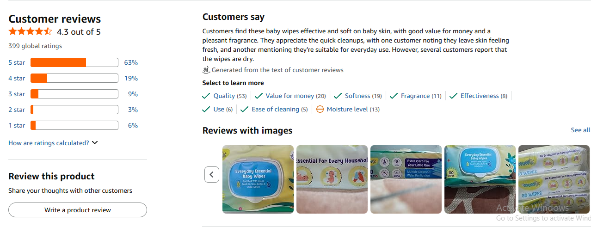Open the fourth review image showing 80 wipes pack

pyautogui.click(x=480, y=179)
